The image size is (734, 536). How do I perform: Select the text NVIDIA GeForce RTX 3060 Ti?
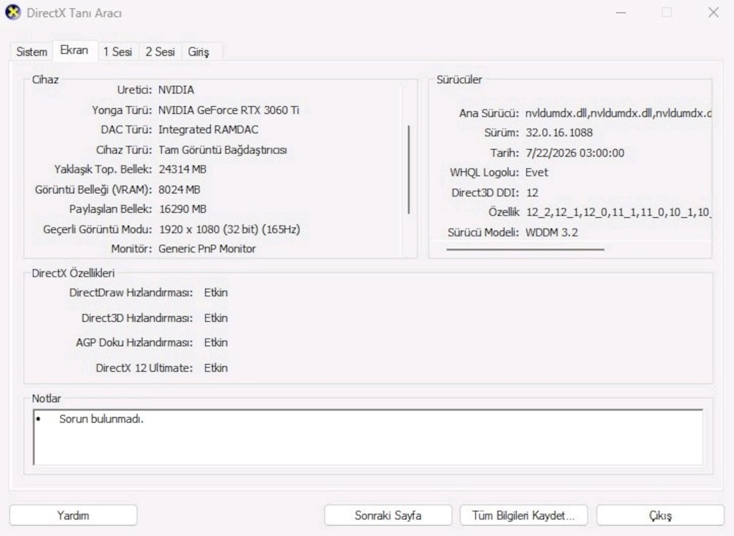pos(229,110)
